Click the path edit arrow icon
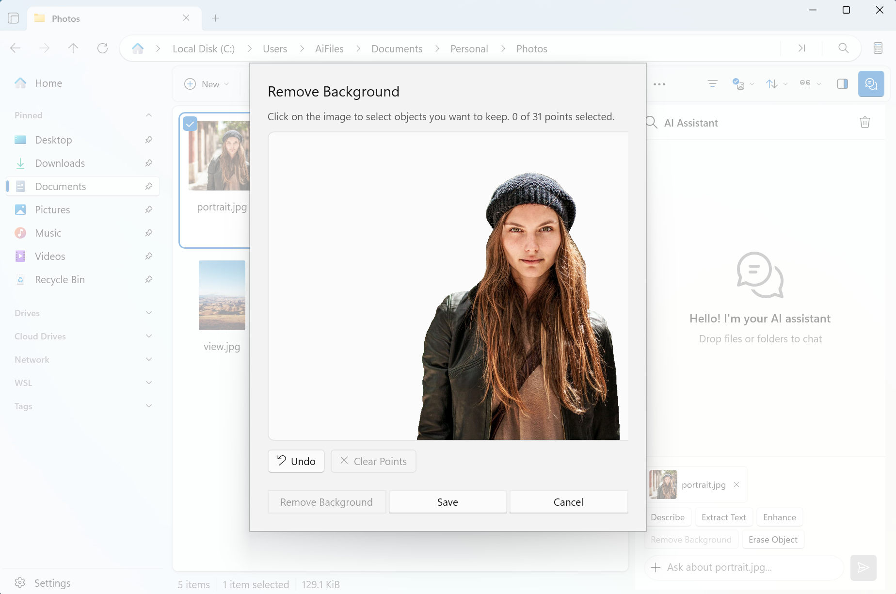This screenshot has height=594, width=896. [x=801, y=48]
